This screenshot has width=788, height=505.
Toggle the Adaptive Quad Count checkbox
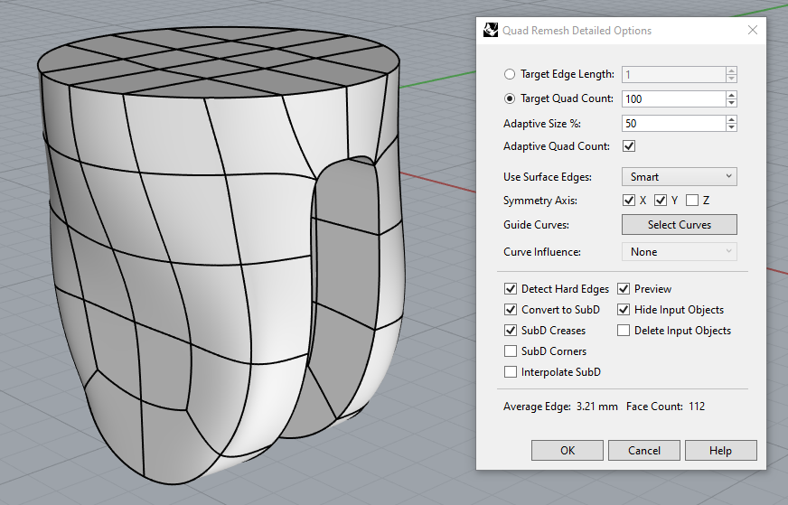629,146
